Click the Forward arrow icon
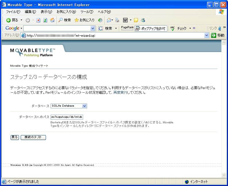 (28, 20)
